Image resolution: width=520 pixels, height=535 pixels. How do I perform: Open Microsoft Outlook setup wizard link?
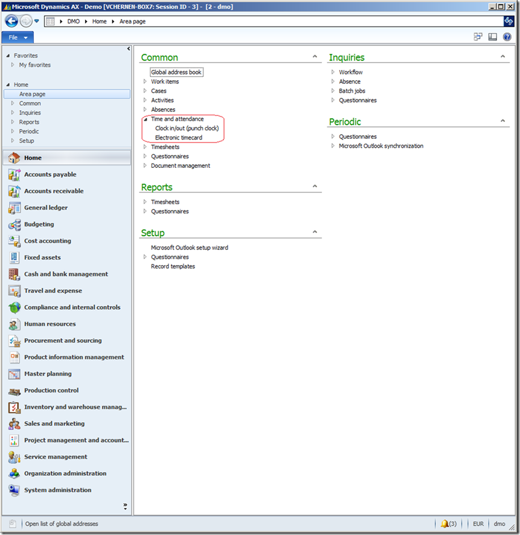189,248
